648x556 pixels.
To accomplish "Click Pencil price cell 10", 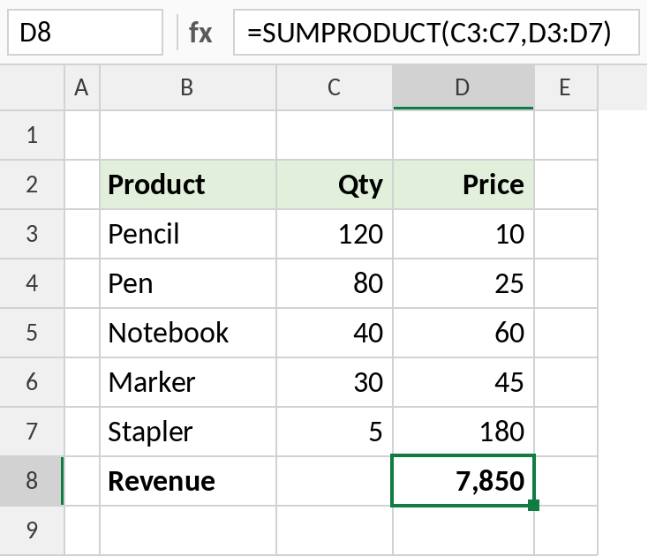I will pos(463,234).
